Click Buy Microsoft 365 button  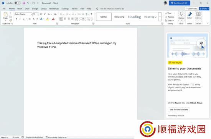[180, 3]
